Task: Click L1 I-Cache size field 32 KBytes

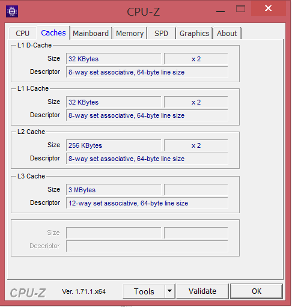Action: [114, 102]
